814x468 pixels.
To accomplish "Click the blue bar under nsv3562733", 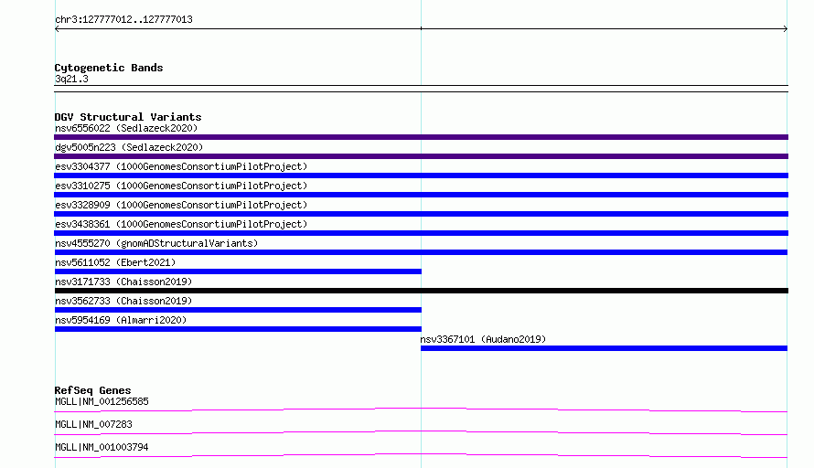I will [238, 310].
